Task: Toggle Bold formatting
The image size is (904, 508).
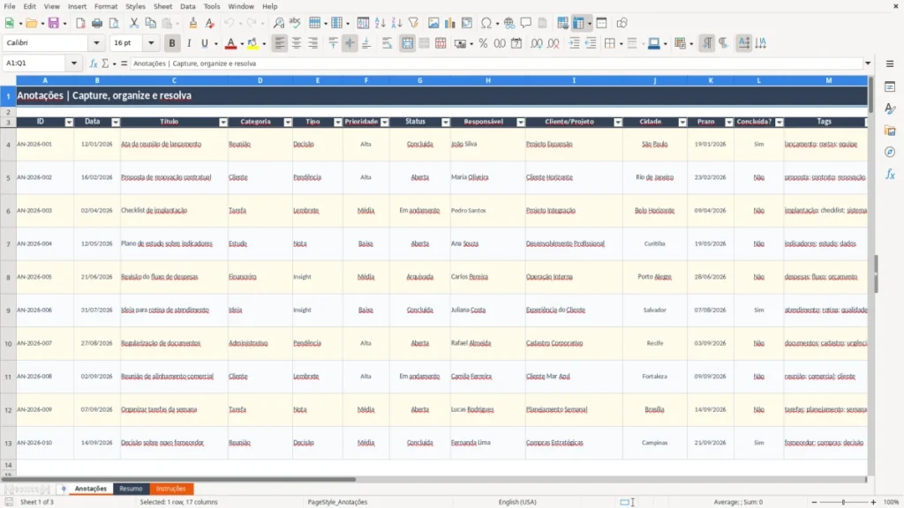Action: click(x=172, y=43)
